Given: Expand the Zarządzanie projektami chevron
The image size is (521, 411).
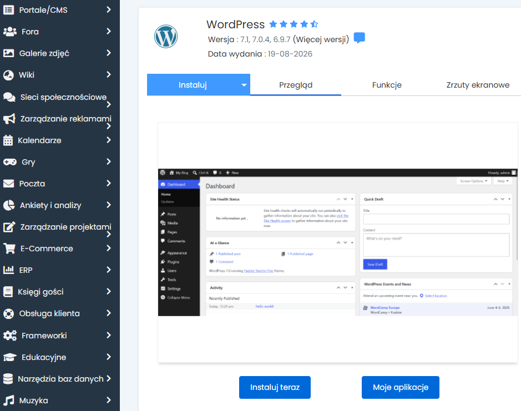Looking at the screenshot, I should [109, 234].
